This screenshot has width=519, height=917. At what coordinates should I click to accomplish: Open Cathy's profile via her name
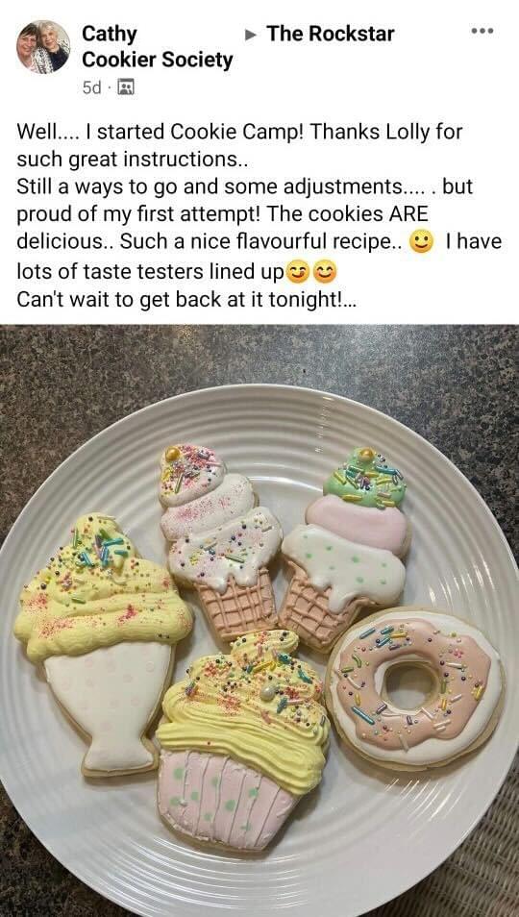click(110, 34)
